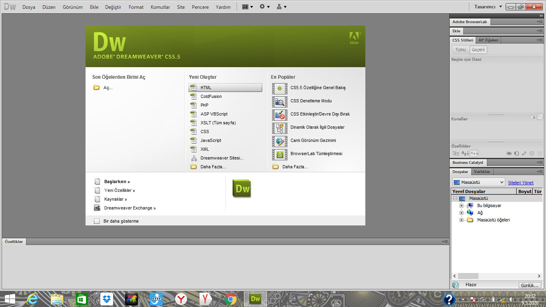The width and height of the screenshot is (546, 307).
Task: Open the Tasarımcı workspace dropdown
Action: [488, 7]
